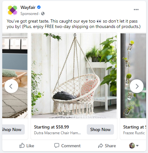Click the globe public audience icon
148x153 pixels.
(x=43, y=14)
